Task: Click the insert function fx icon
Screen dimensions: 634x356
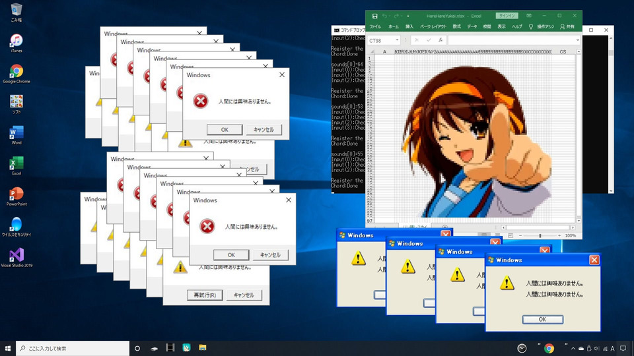Action: point(440,40)
